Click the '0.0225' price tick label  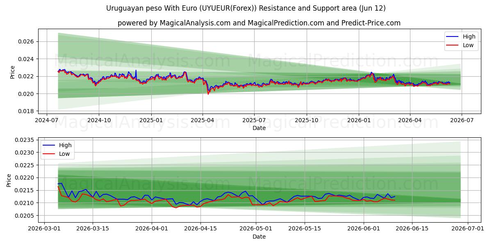(25, 165)
